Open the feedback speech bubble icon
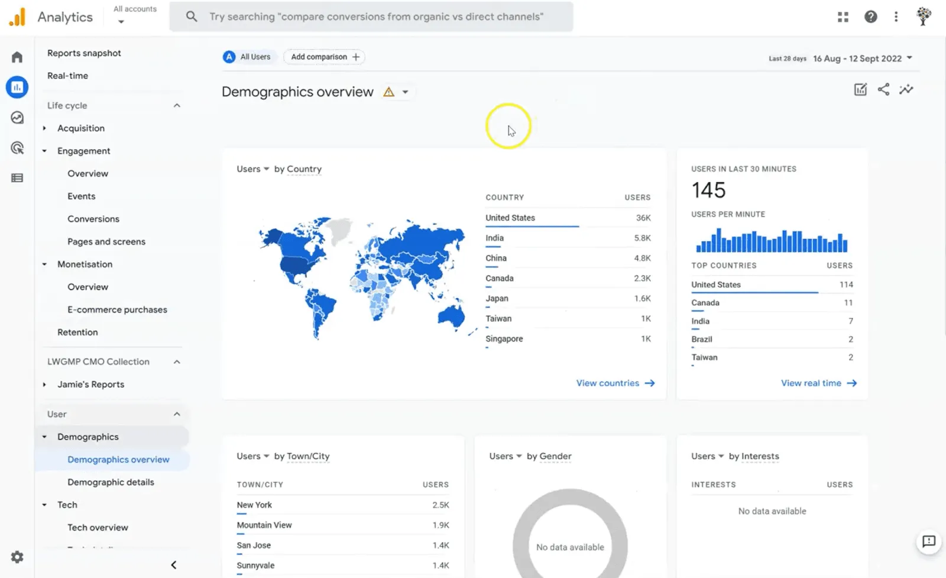Screen dimensions: 946x578 coord(929,541)
